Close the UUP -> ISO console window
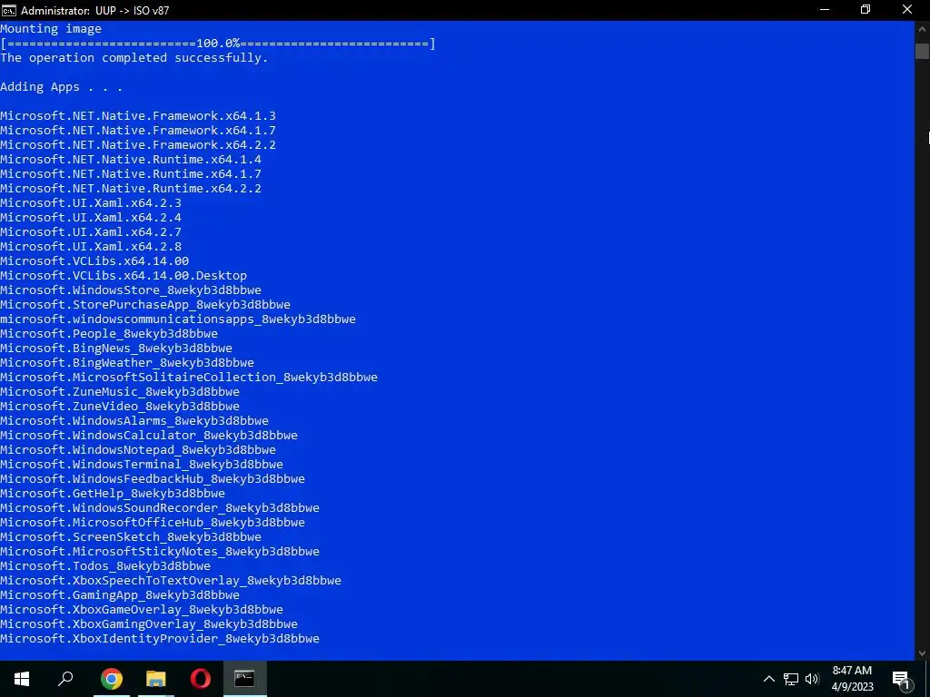Screen dimensions: 930x697 [x=907, y=10]
